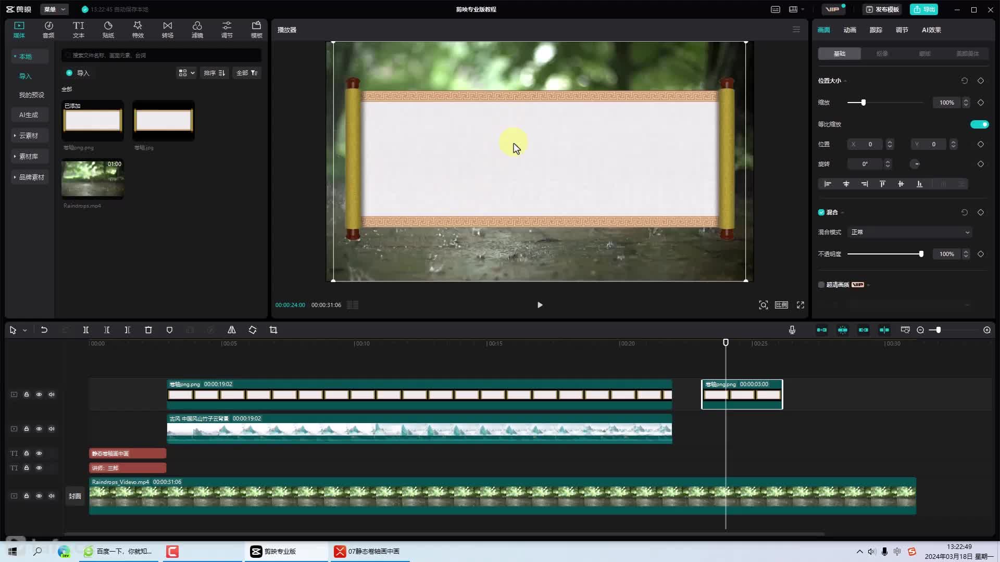
Task: Reset position and size settings
Action: pos(965,81)
